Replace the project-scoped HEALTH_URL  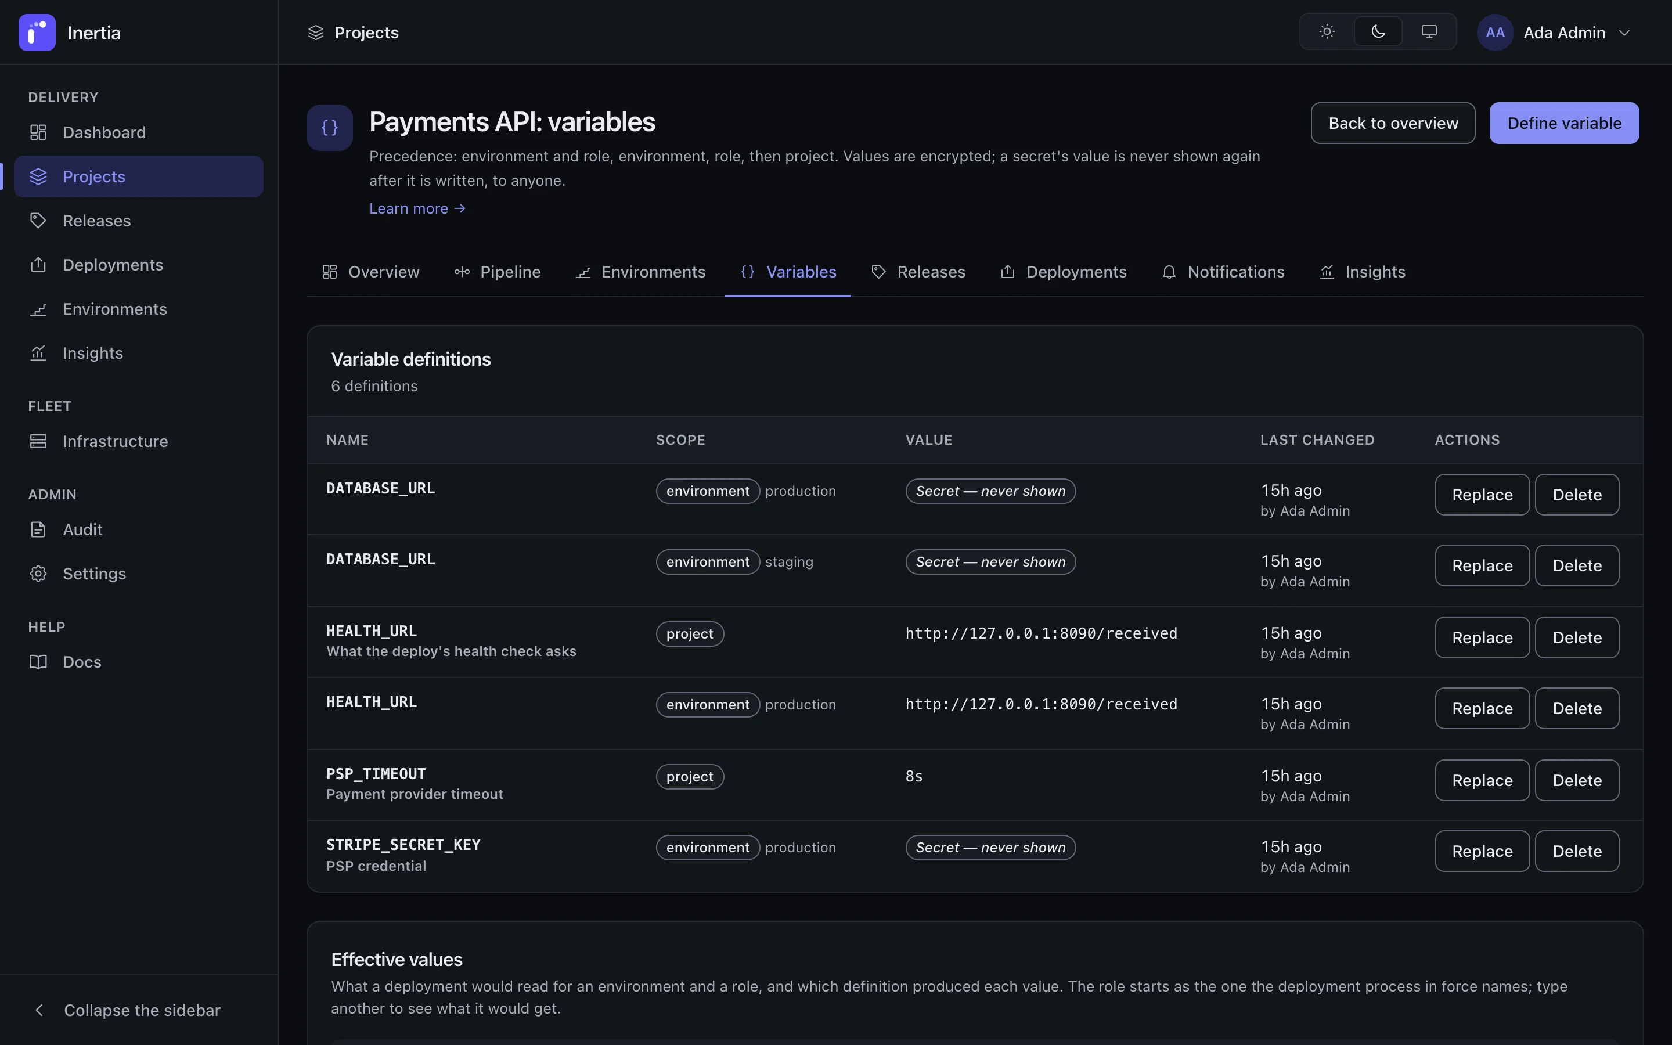tap(1482, 637)
